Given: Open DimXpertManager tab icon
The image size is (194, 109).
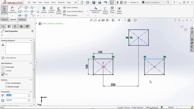Looking at the screenshot, I should (x=21, y=26).
